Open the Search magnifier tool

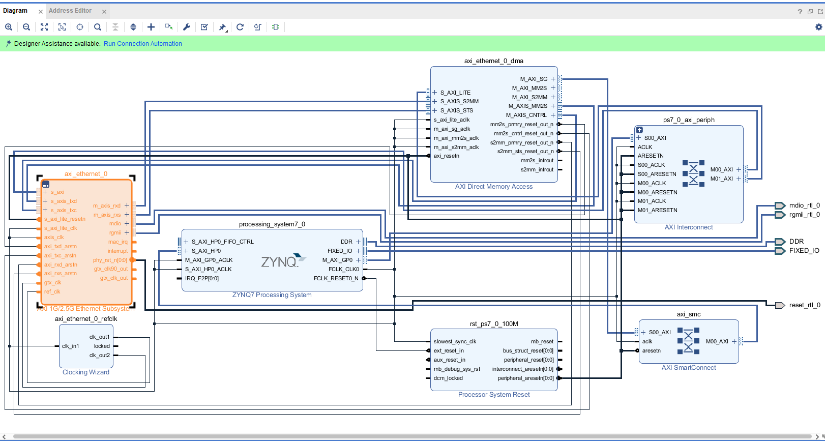point(98,27)
